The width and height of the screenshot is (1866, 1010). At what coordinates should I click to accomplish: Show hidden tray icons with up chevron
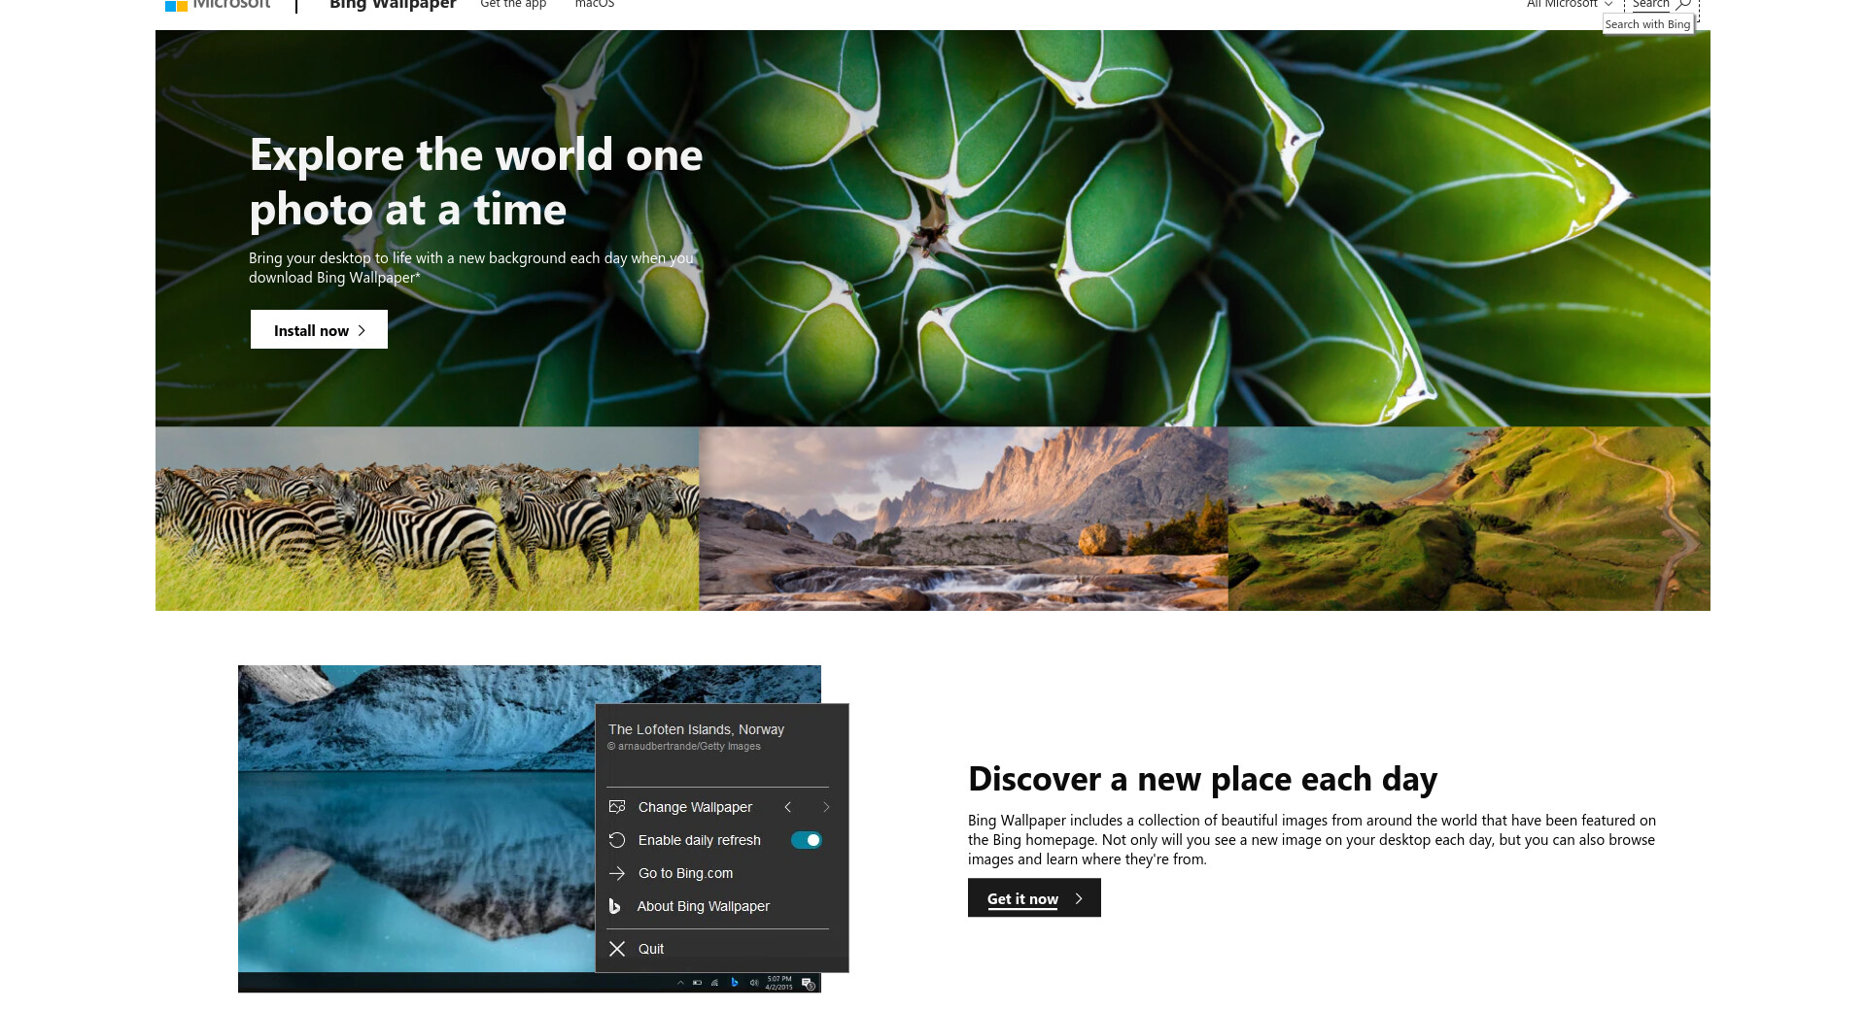point(680,983)
